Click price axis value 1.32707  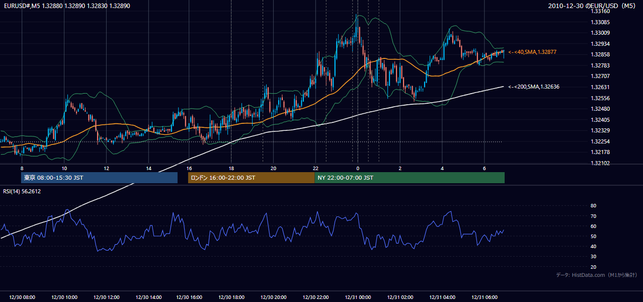click(x=600, y=76)
